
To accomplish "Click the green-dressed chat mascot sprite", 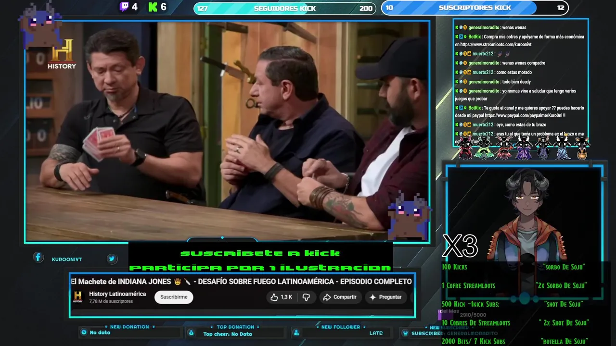I will [x=484, y=147].
